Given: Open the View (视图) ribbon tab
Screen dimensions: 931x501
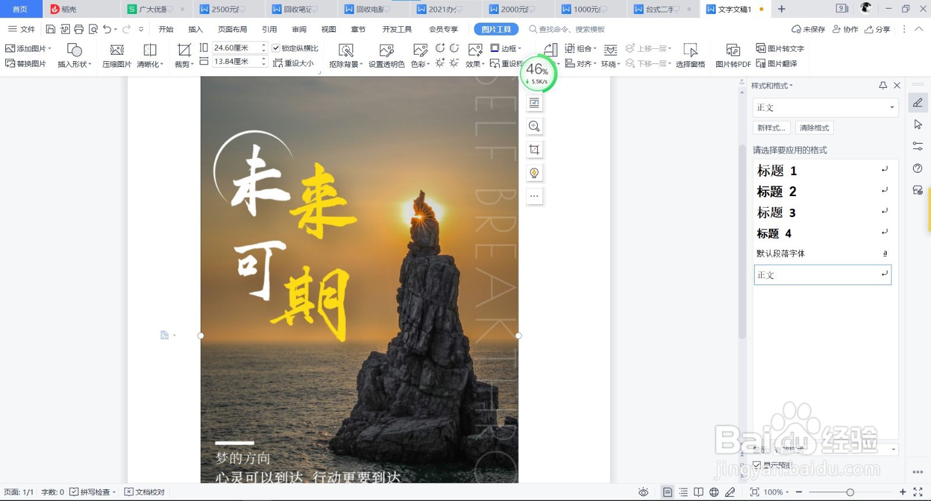Looking at the screenshot, I should [329, 29].
